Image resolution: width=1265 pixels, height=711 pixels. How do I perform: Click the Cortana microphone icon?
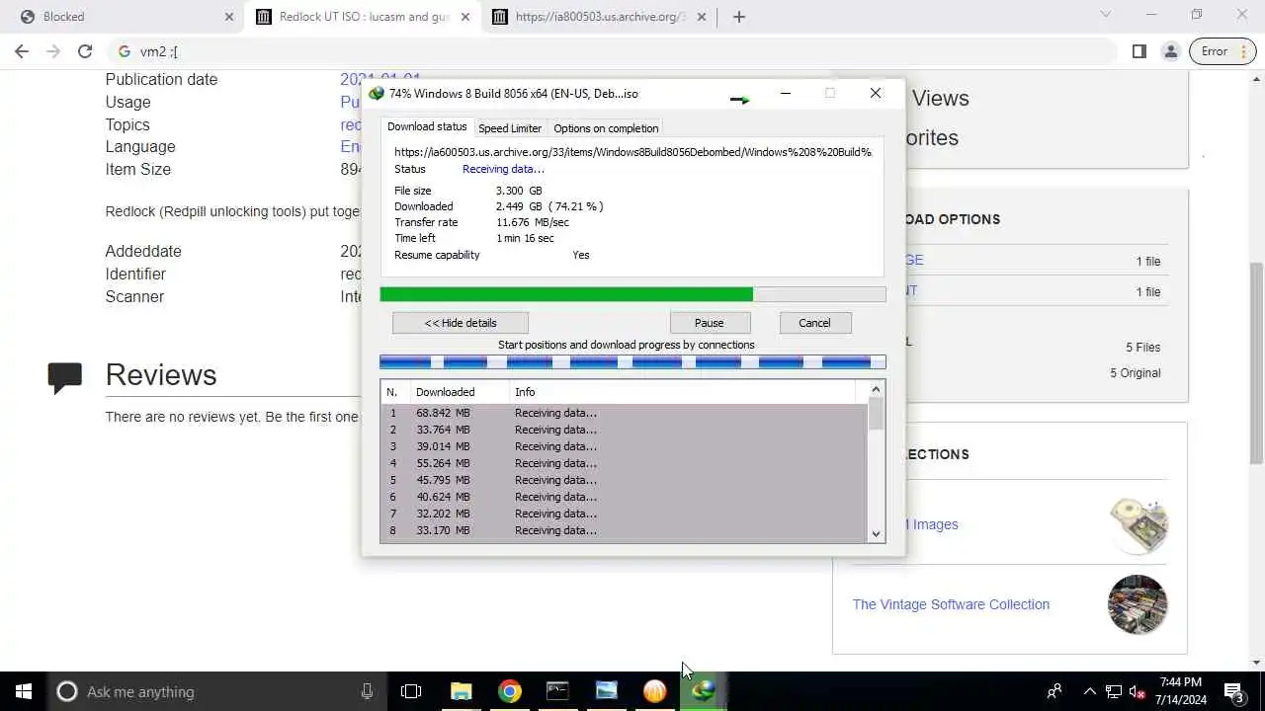click(367, 691)
